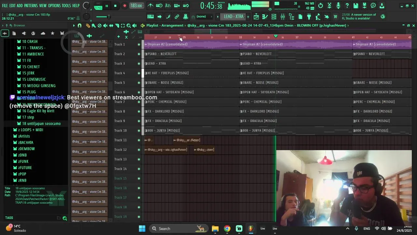Image resolution: width=417 pixels, height=235 pixels.
Task: Toggle recording countdown 3.2.1 icon
Action: pos(168,6)
